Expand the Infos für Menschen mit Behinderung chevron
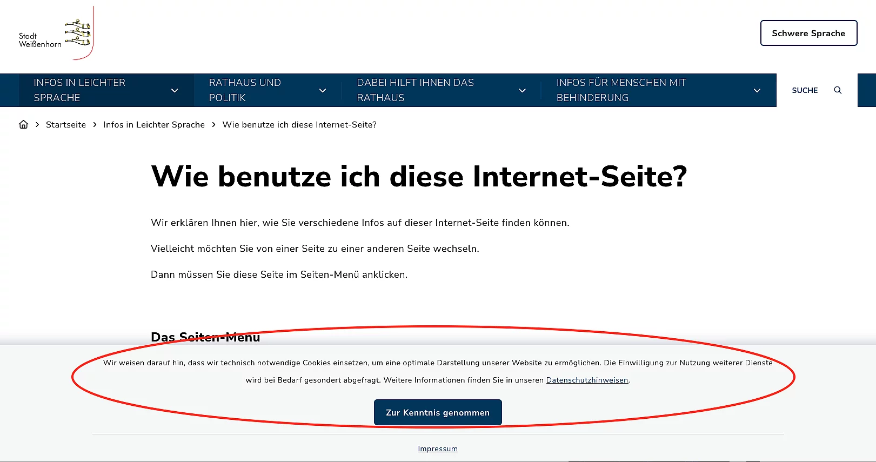The width and height of the screenshot is (876, 462). pos(757,91)
